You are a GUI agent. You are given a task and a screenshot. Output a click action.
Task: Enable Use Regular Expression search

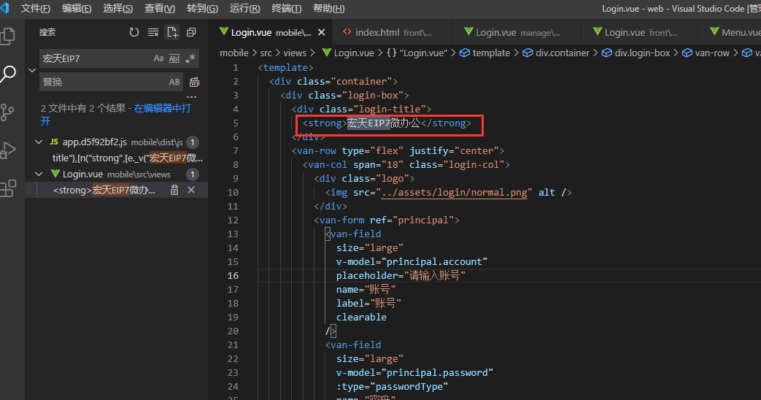(x=190, y=58)
